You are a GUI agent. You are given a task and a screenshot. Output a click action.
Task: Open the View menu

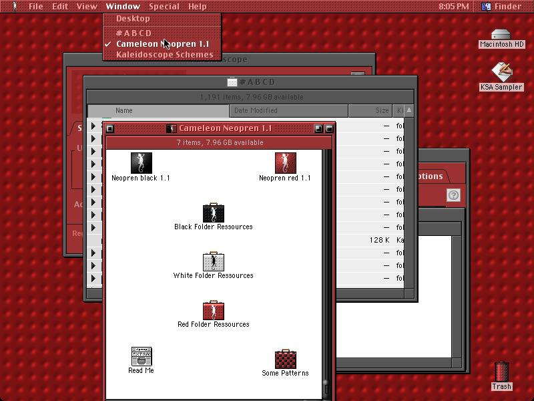tap(87, 7)
